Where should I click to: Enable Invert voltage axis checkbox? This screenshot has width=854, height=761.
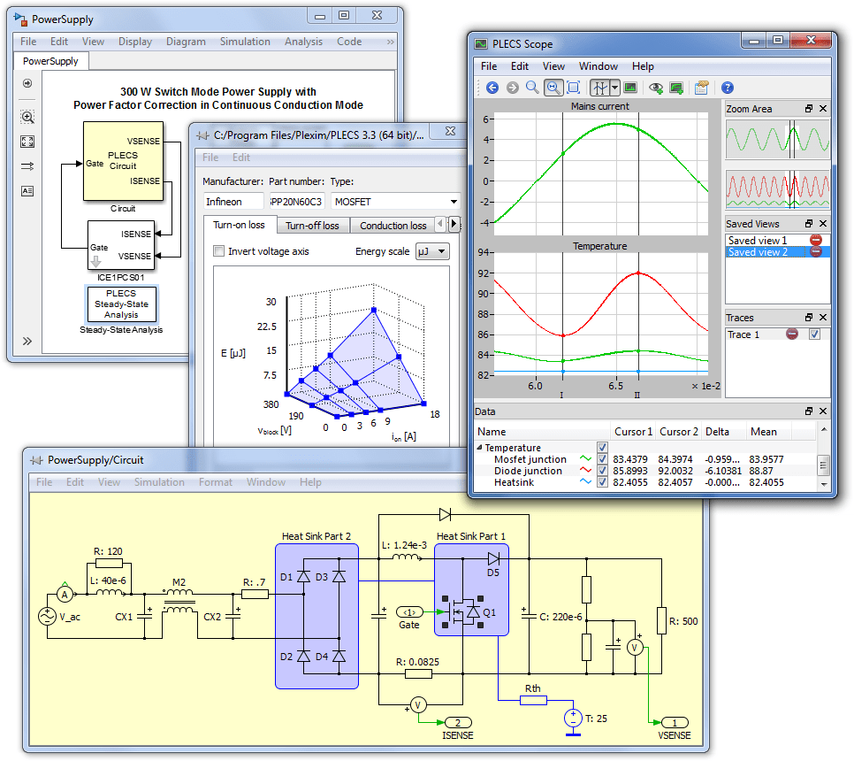click(219, 251)
